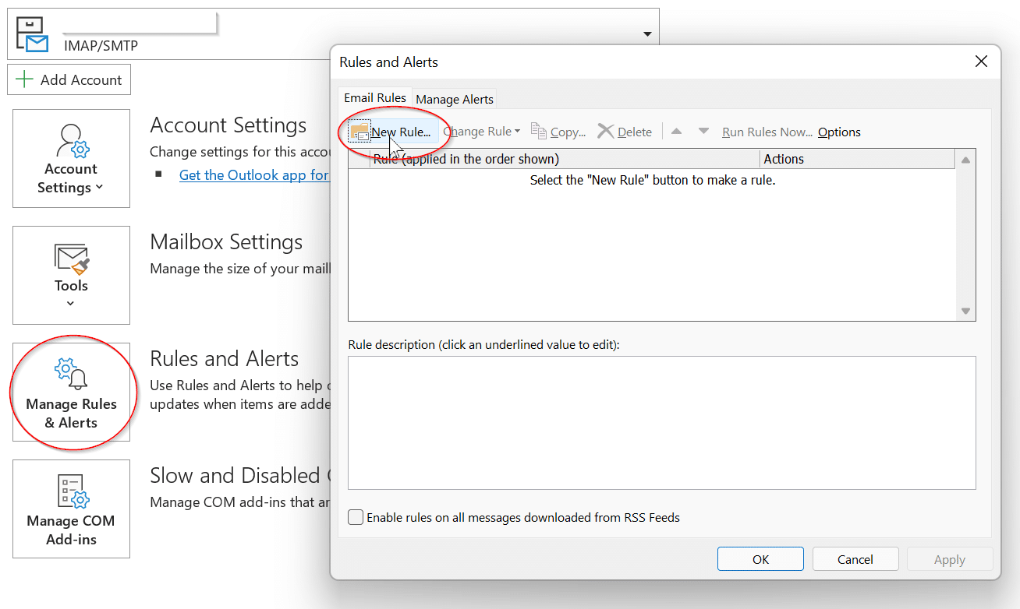Screen dimensions: 1020x609
Task: Open the Get the Outlook app link
Action: (253, 175)
